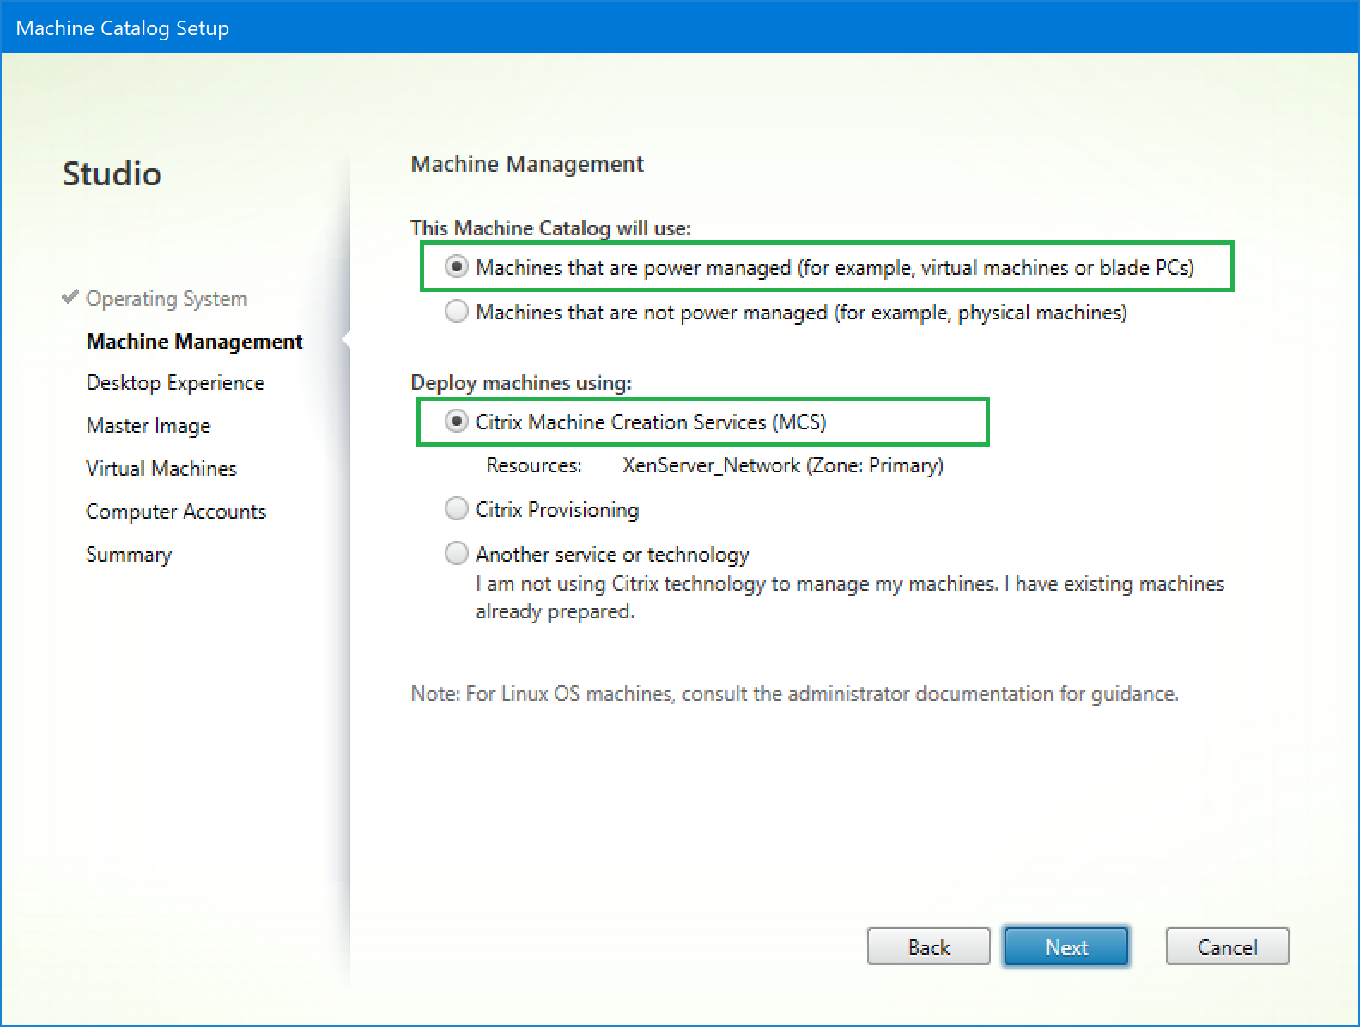
Task: Select Citrix Machine Creation Services (MCS) option
Action: [x=457, y=422]
